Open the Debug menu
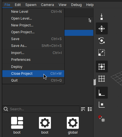Screen dimensions: 122x137 click(x=76, y=5)
